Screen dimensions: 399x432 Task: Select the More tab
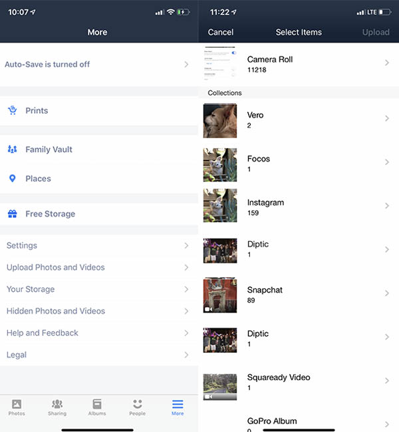(x=178, y=407)
